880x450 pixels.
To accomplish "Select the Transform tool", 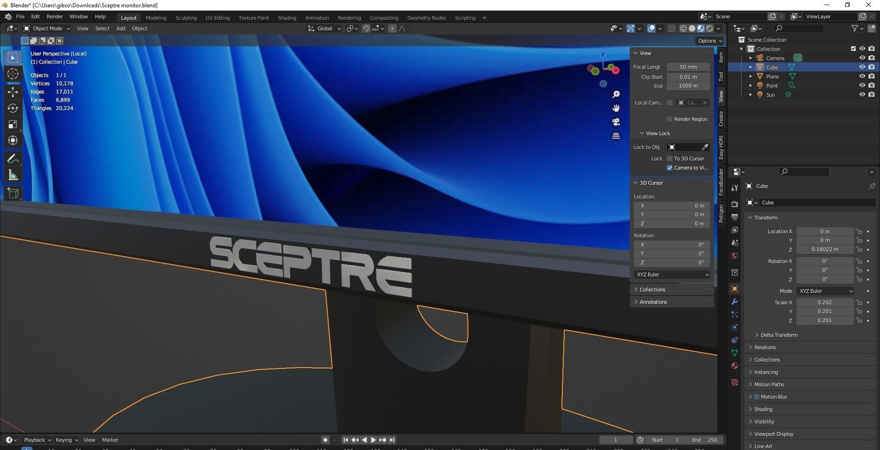I will pos(13,140).
